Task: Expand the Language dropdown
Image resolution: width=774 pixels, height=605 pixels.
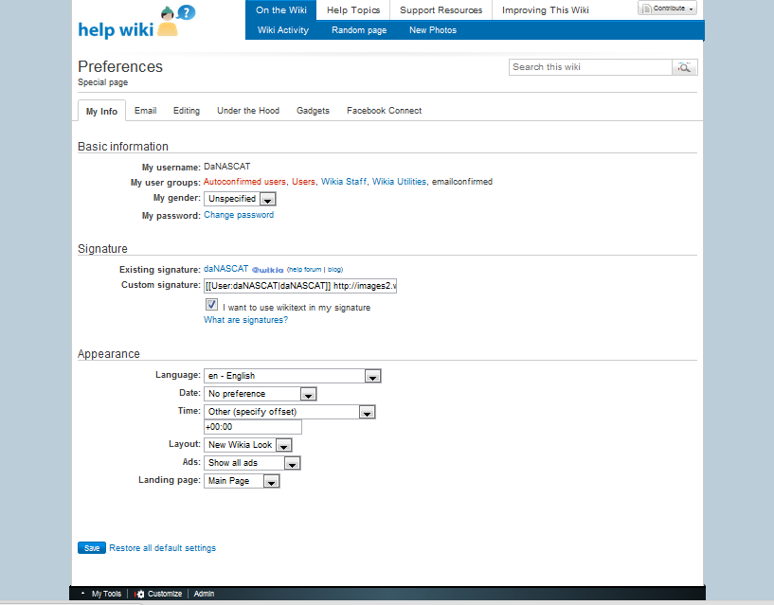Action: coord(293,376)
